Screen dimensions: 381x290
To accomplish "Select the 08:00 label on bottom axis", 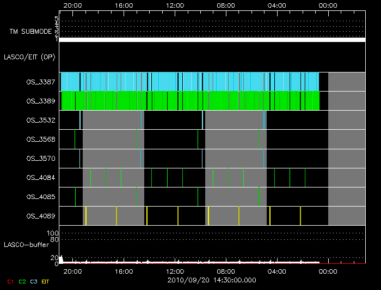I will (226, 271).
